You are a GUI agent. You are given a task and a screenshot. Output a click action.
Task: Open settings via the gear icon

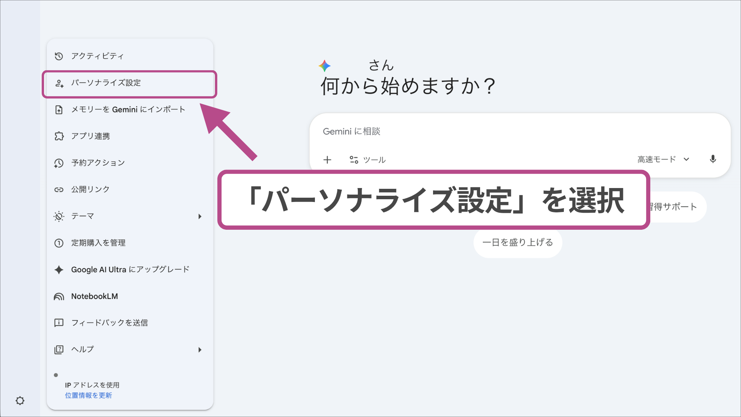click(20, 401)
